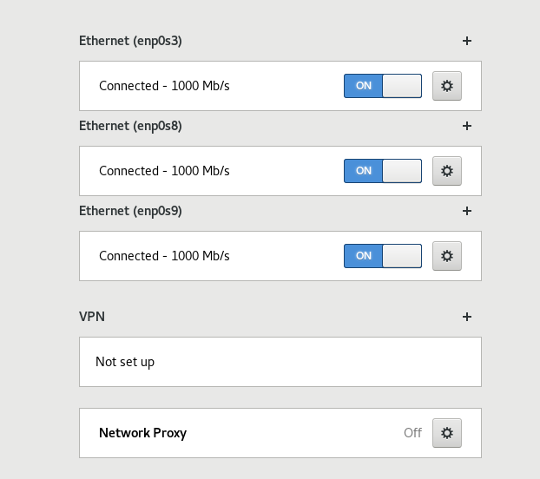The image size is (540, 479).
Task: Add a new VPN connection
Action: tap(467, 317)
